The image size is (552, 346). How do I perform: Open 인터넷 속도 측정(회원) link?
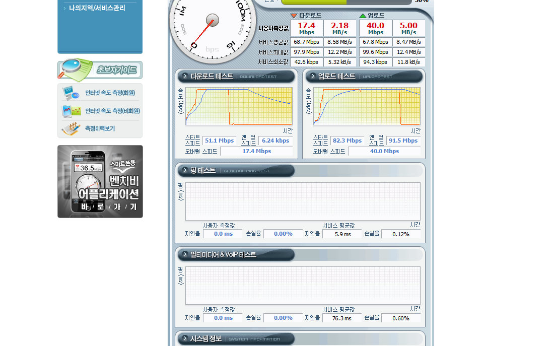tap(110, 93)
